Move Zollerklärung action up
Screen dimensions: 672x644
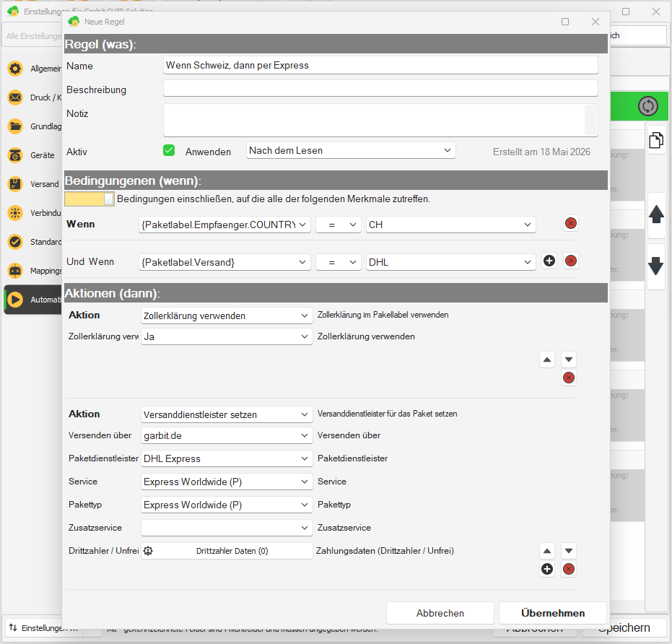pos(547,360)
